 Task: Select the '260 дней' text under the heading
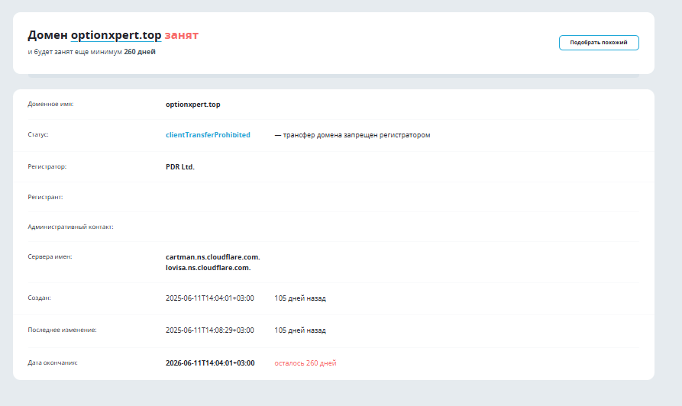tap(140, 52)
